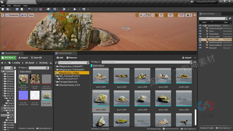Hide the DirectionalLight actor with eye icon

coord(200,28)
